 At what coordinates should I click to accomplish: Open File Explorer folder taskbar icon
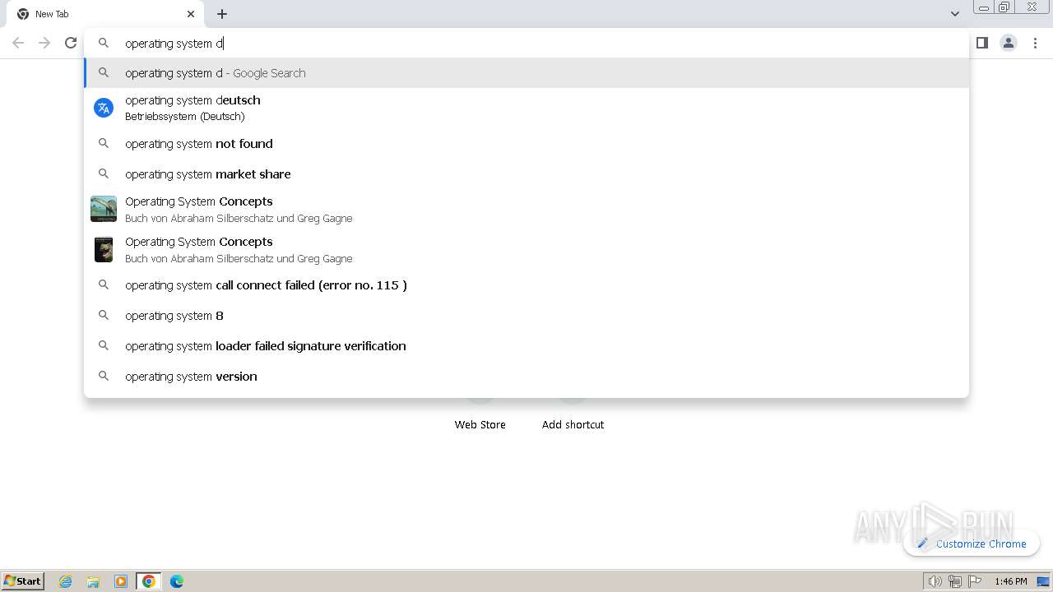[93, 581]
